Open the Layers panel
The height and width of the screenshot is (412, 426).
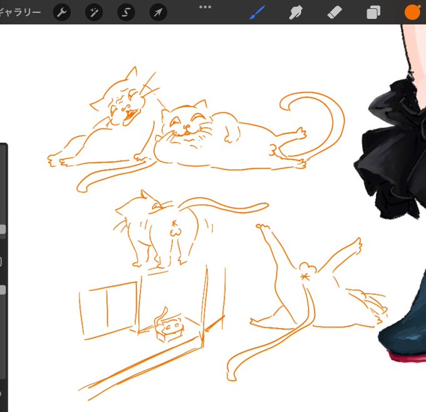[373, 13]
